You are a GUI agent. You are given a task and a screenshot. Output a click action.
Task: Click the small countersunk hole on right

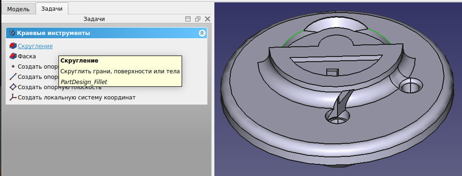point(411,85)
